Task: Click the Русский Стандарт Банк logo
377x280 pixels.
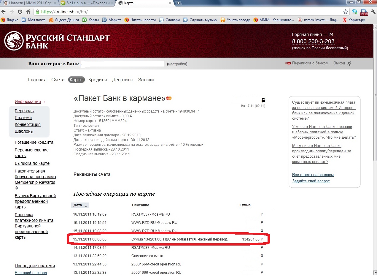Action: pos(57,41)
